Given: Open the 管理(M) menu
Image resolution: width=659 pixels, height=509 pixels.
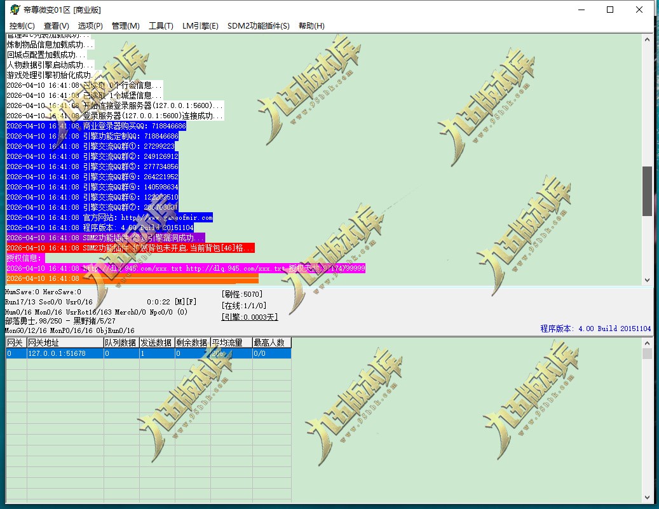Looking at the screenshot, I should pyautogui.click(x=125, y=26).
